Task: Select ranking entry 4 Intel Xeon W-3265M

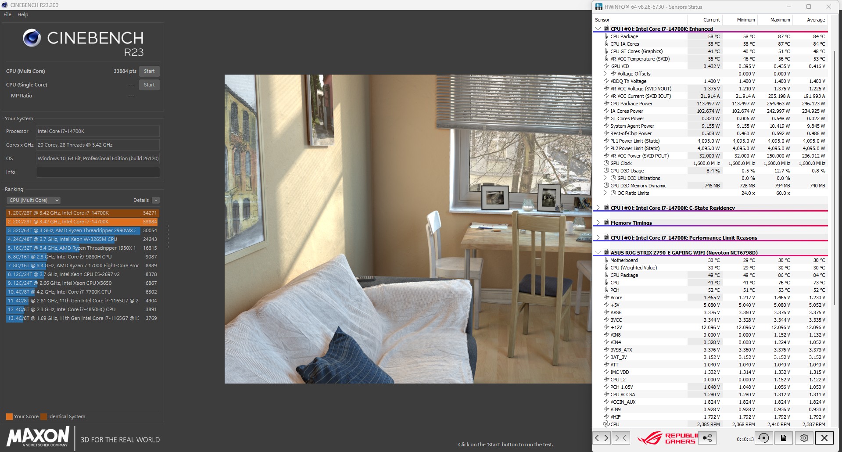Action: point(82,239)
